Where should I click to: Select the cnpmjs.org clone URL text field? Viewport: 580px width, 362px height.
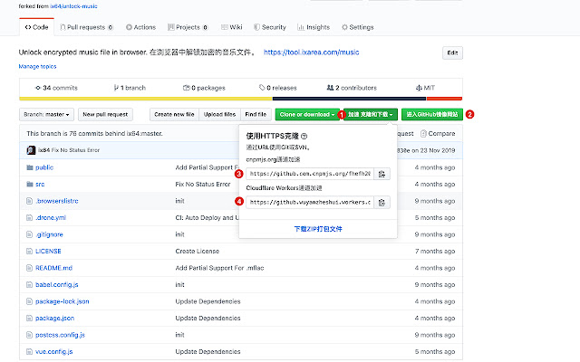click(308, 173)
